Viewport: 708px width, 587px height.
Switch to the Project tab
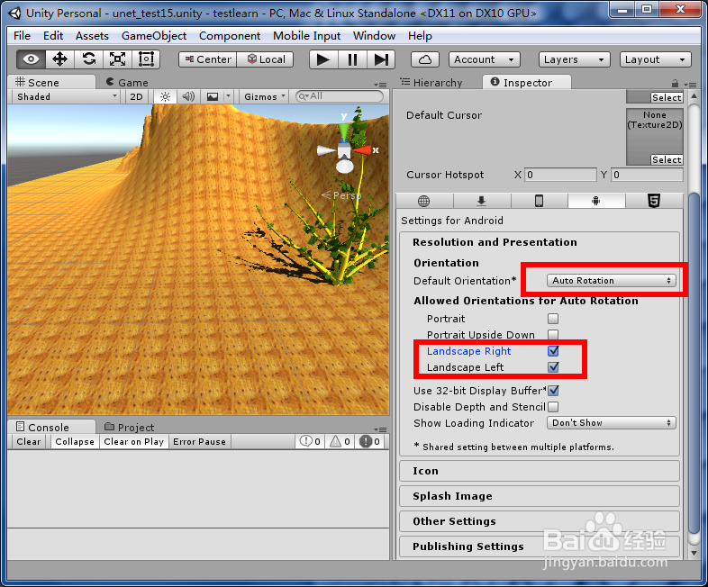129,428
